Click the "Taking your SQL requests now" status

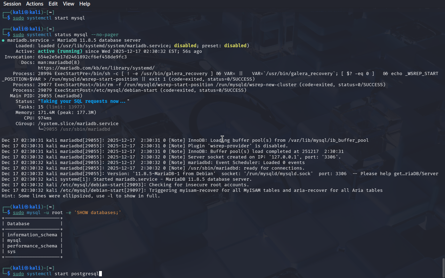[x=83, y=101]
